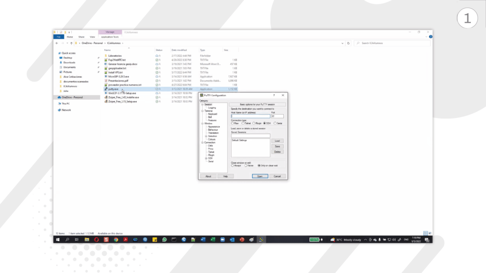The width and height of the screenshot is (486, 273).
Task: Open the Application Tools ribbon tab
Action: (x=110, y=37)
